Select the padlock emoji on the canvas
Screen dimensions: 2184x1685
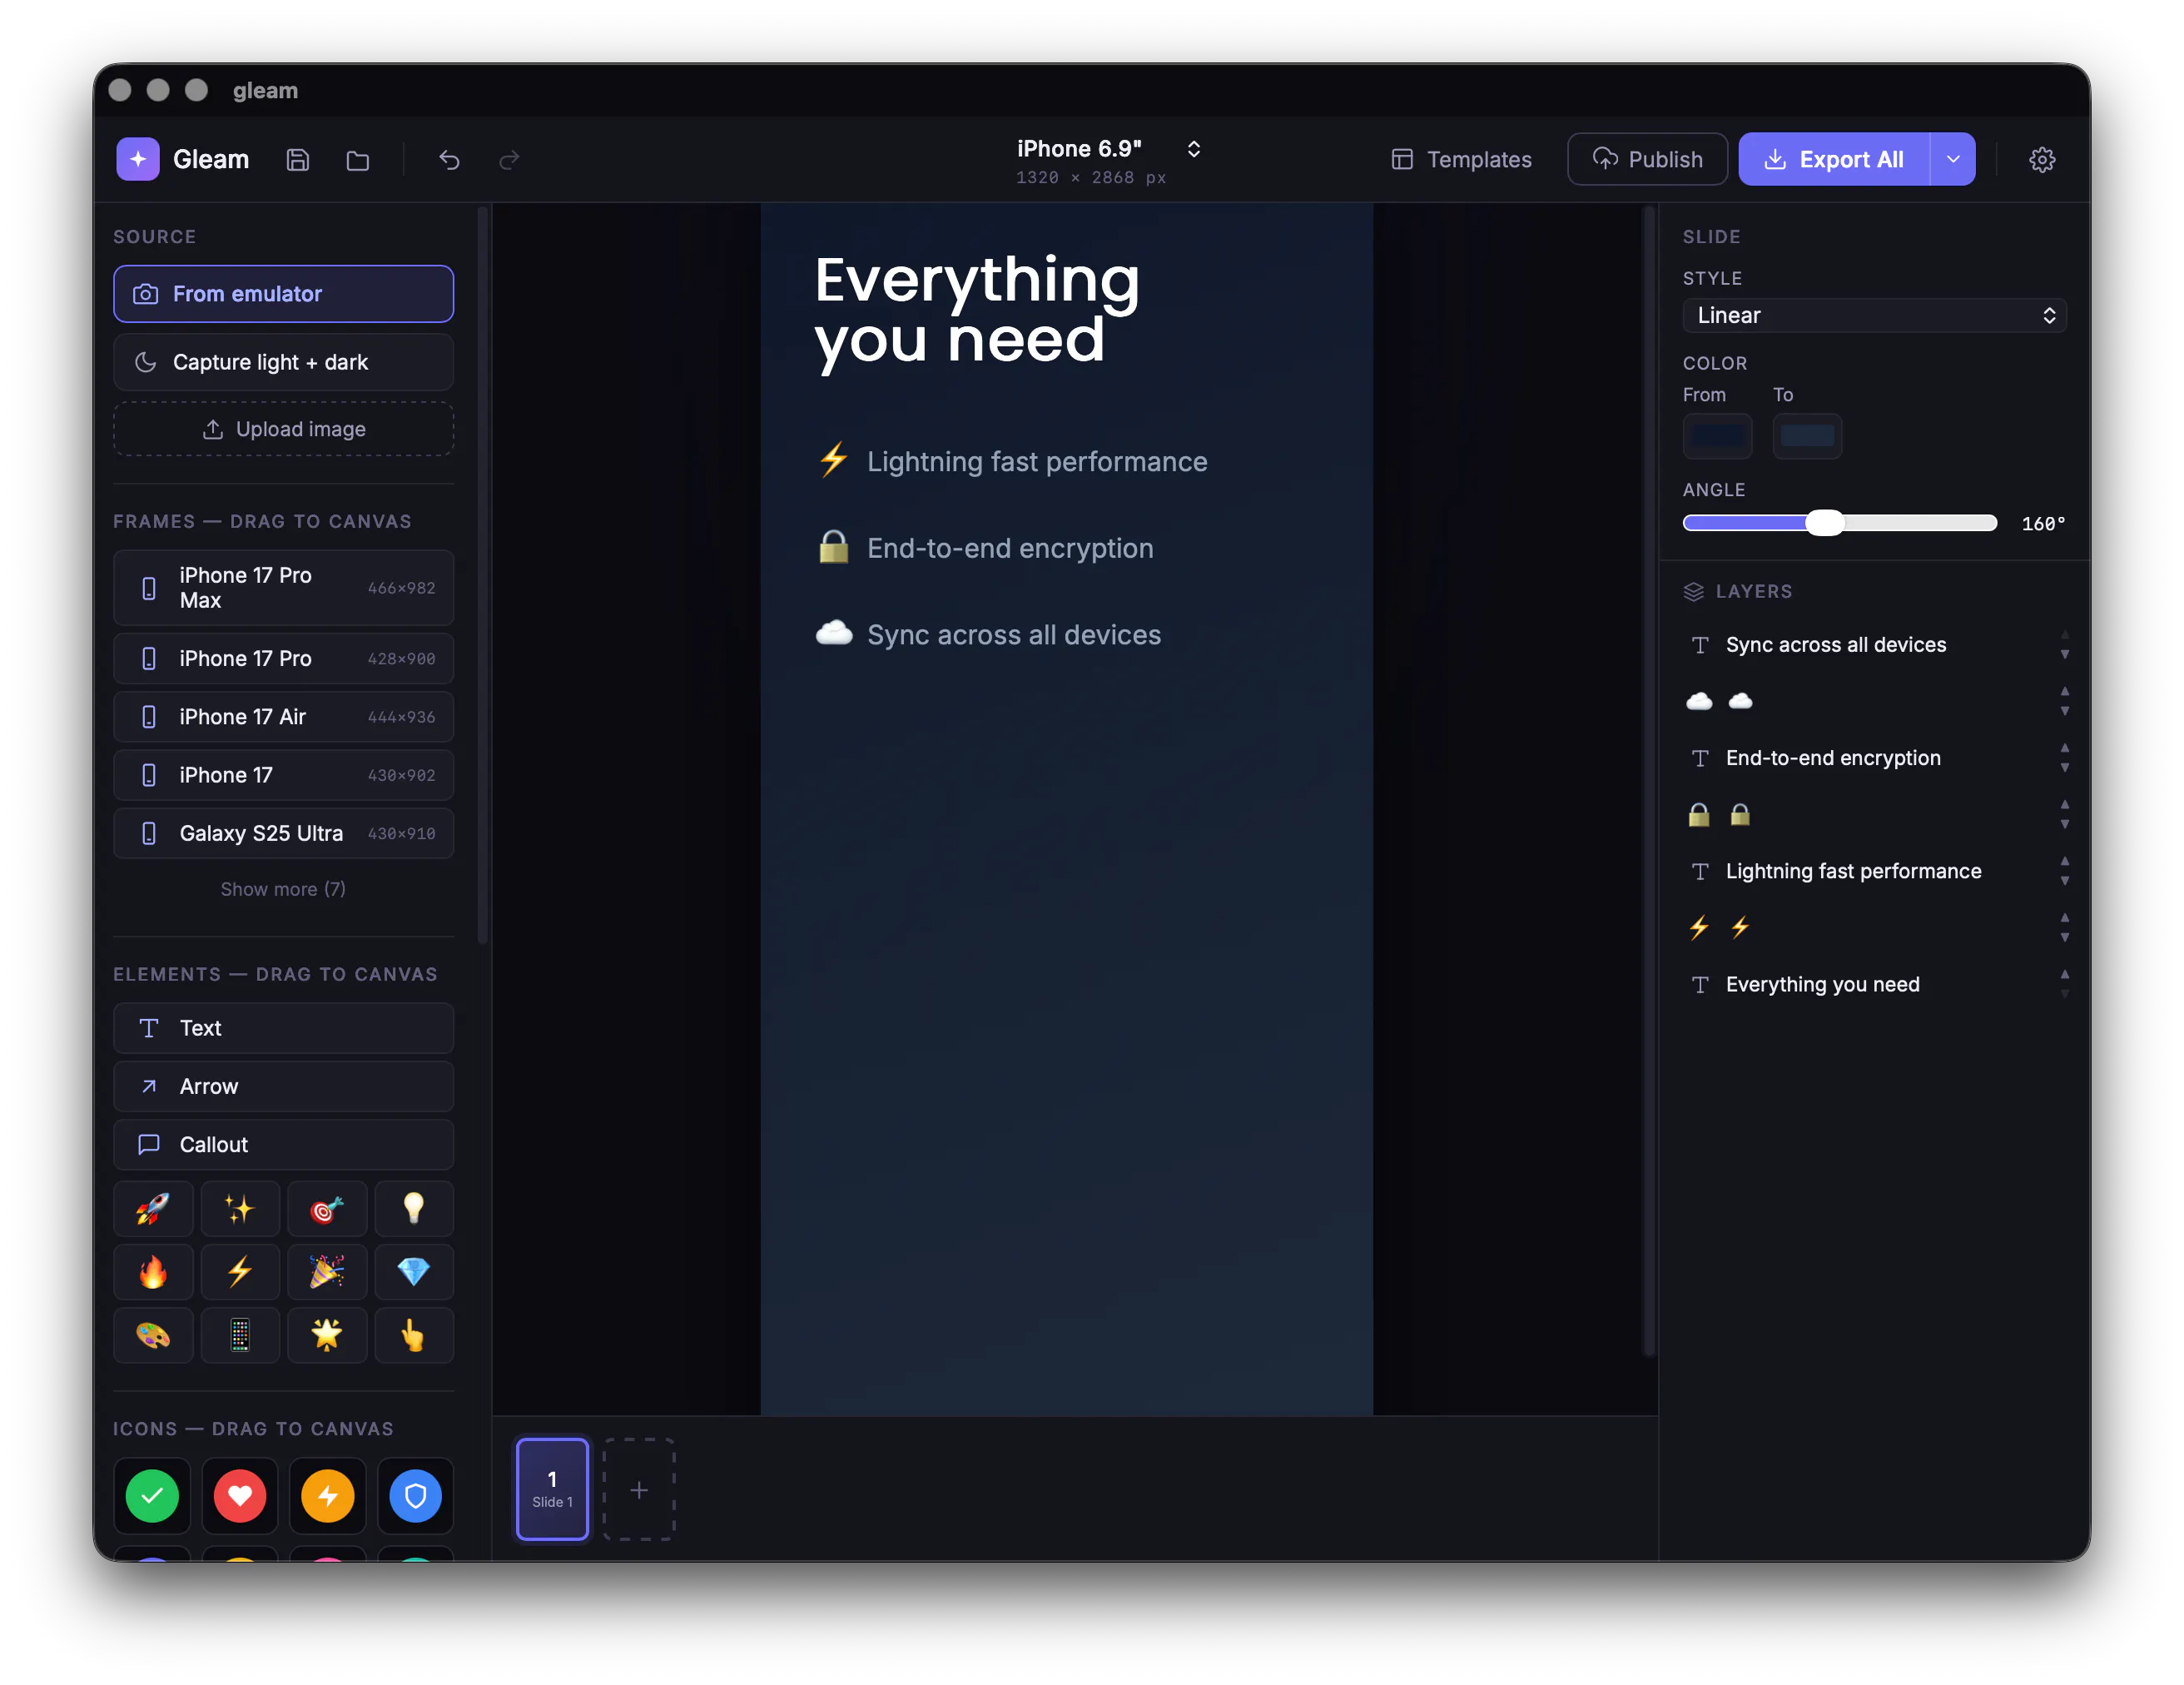pos(834,547)
